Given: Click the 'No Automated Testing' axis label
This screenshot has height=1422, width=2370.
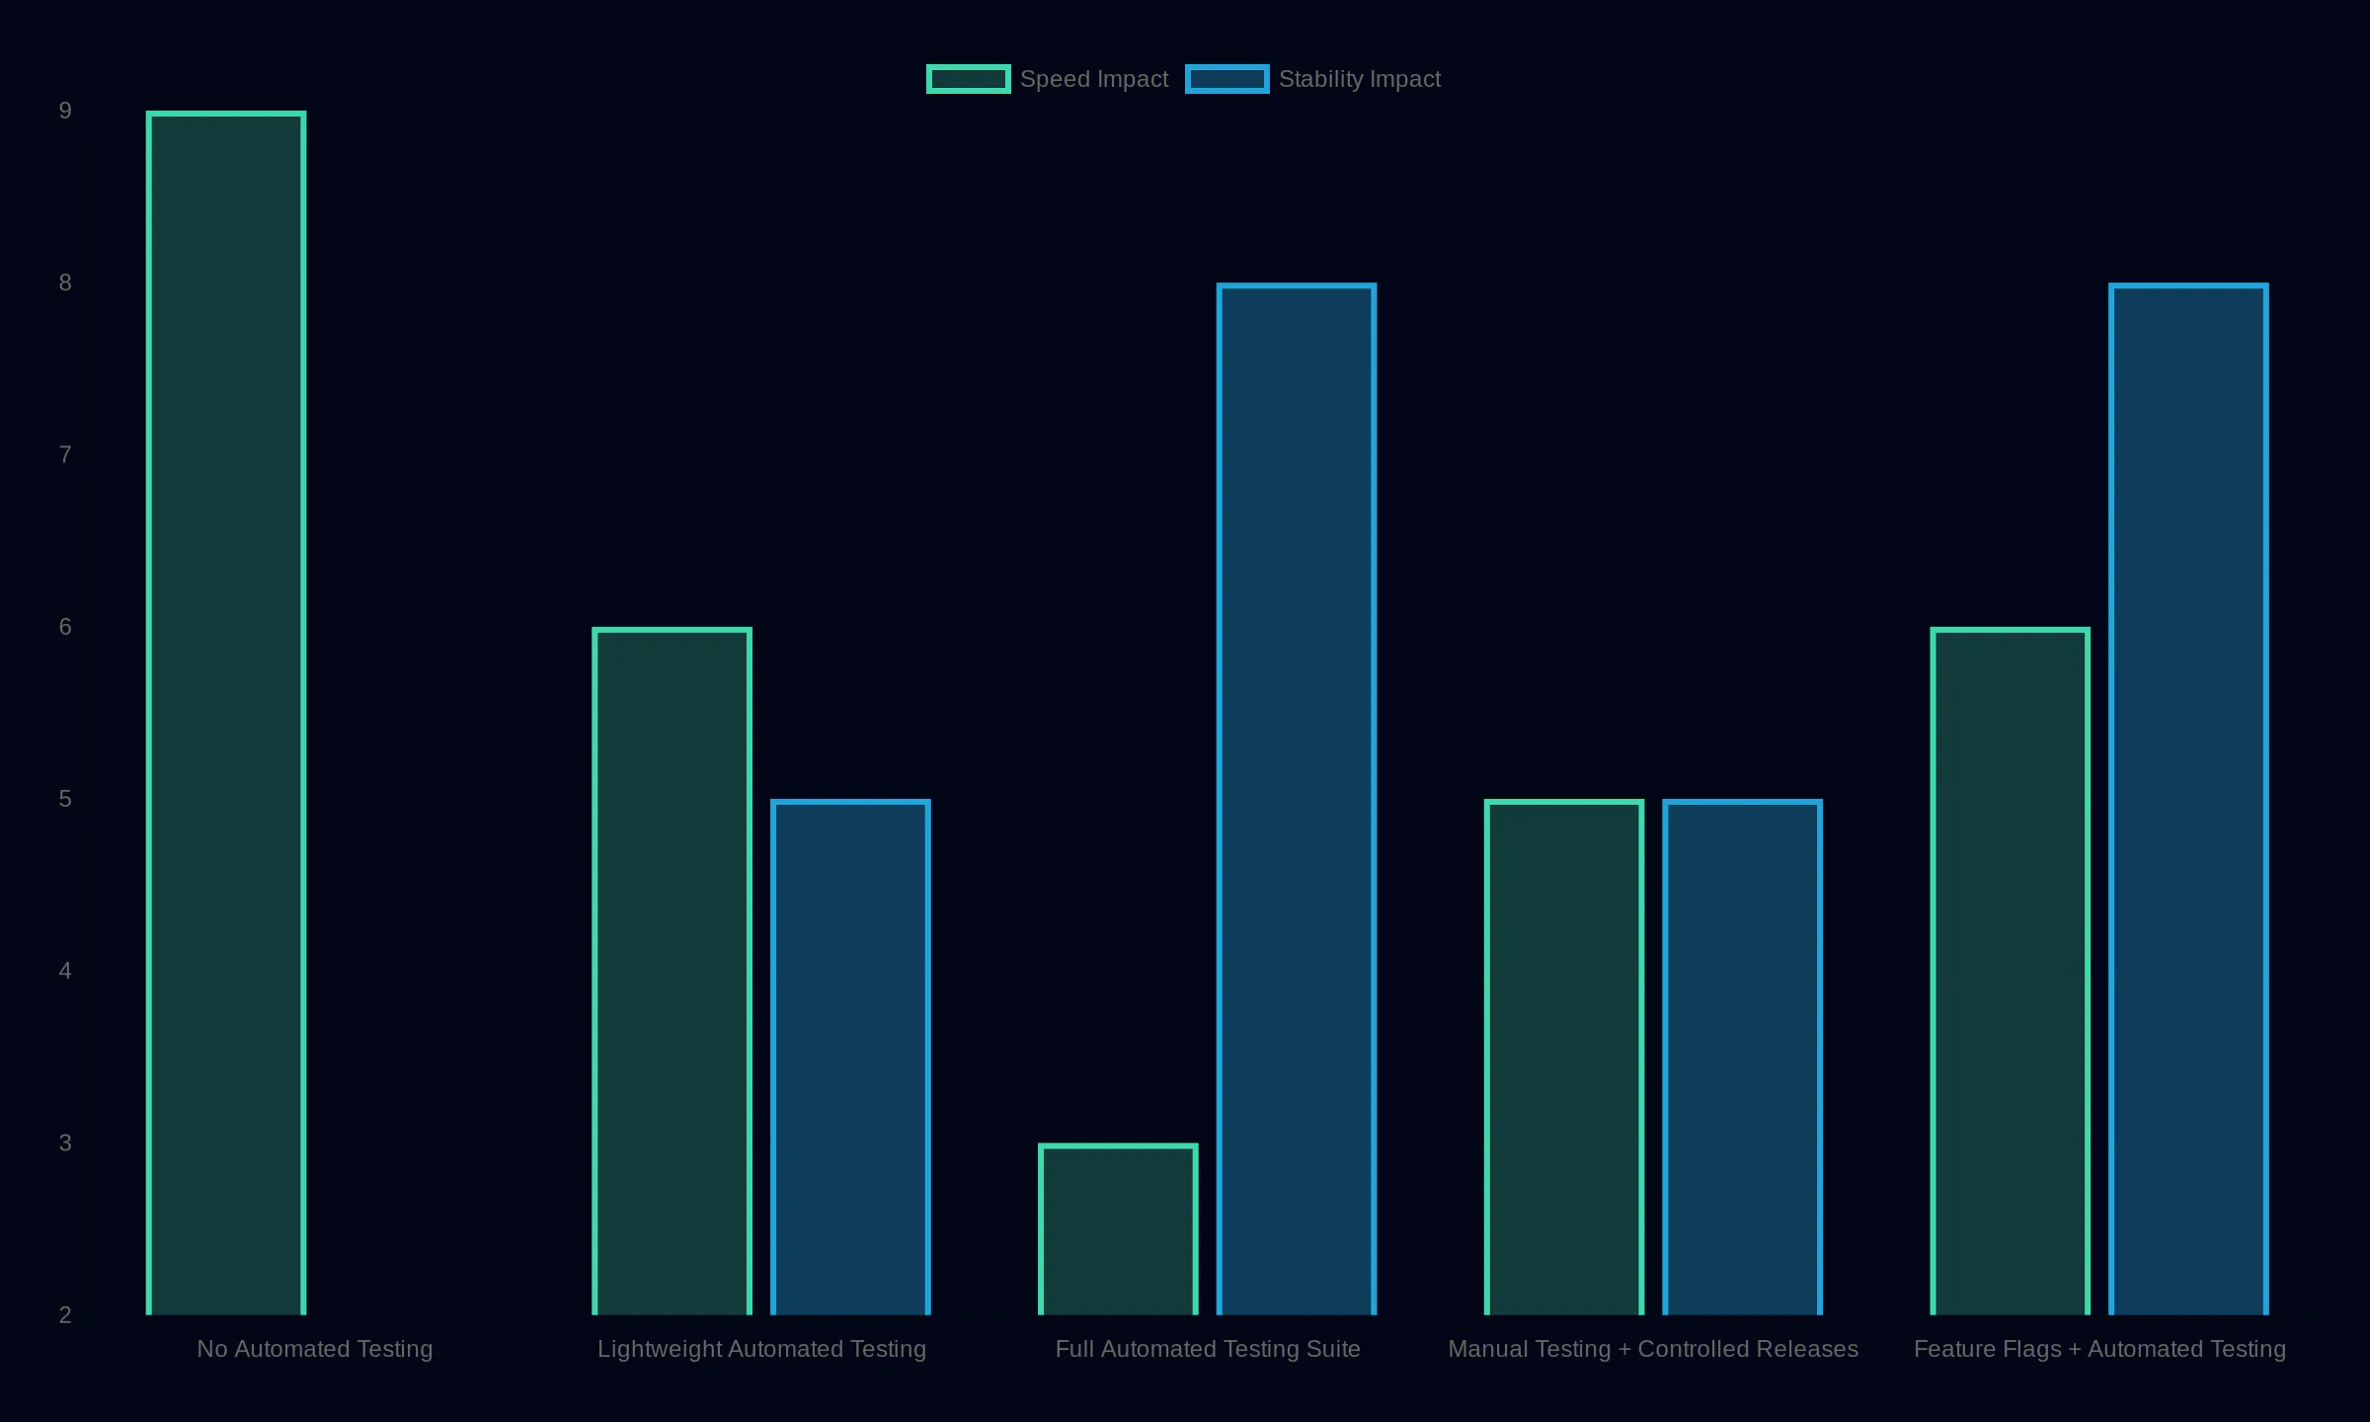Looking at the screenshot, I should (315, 1349).
